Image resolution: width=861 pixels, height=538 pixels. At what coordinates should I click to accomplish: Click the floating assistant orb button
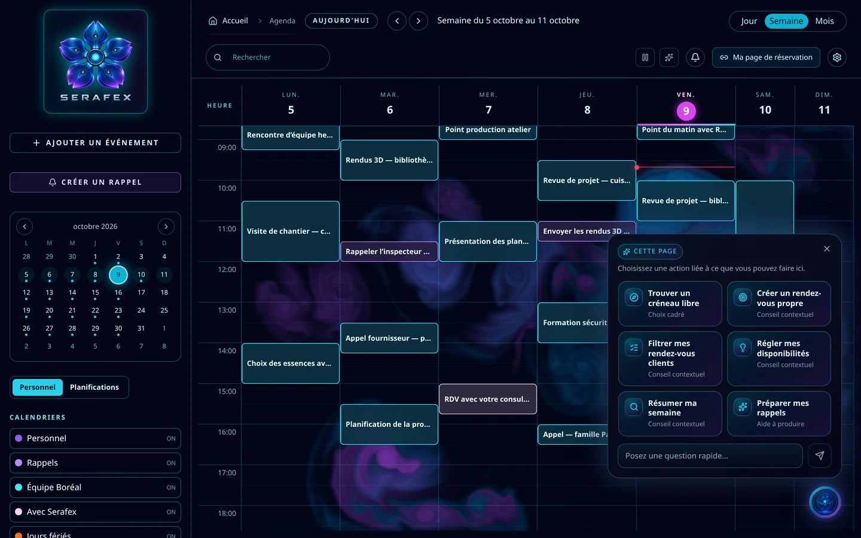825,502
